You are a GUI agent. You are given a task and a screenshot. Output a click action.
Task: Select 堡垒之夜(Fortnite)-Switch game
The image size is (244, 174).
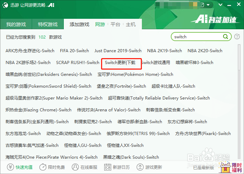pyautogui.click(x=121, y=86)
